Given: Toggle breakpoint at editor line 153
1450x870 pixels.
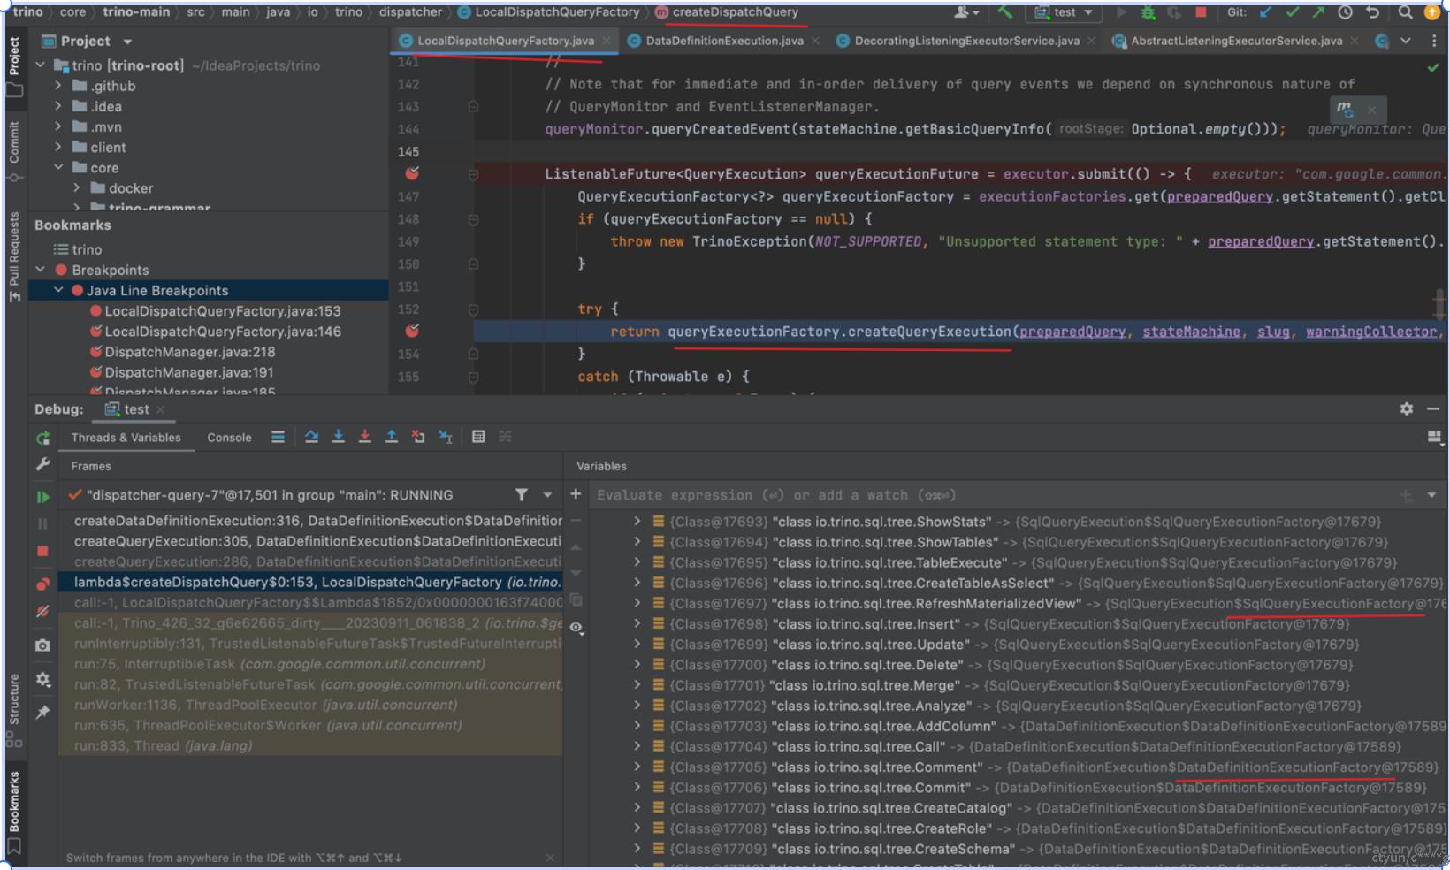Looking at the screenshot, I should point(412,331).
